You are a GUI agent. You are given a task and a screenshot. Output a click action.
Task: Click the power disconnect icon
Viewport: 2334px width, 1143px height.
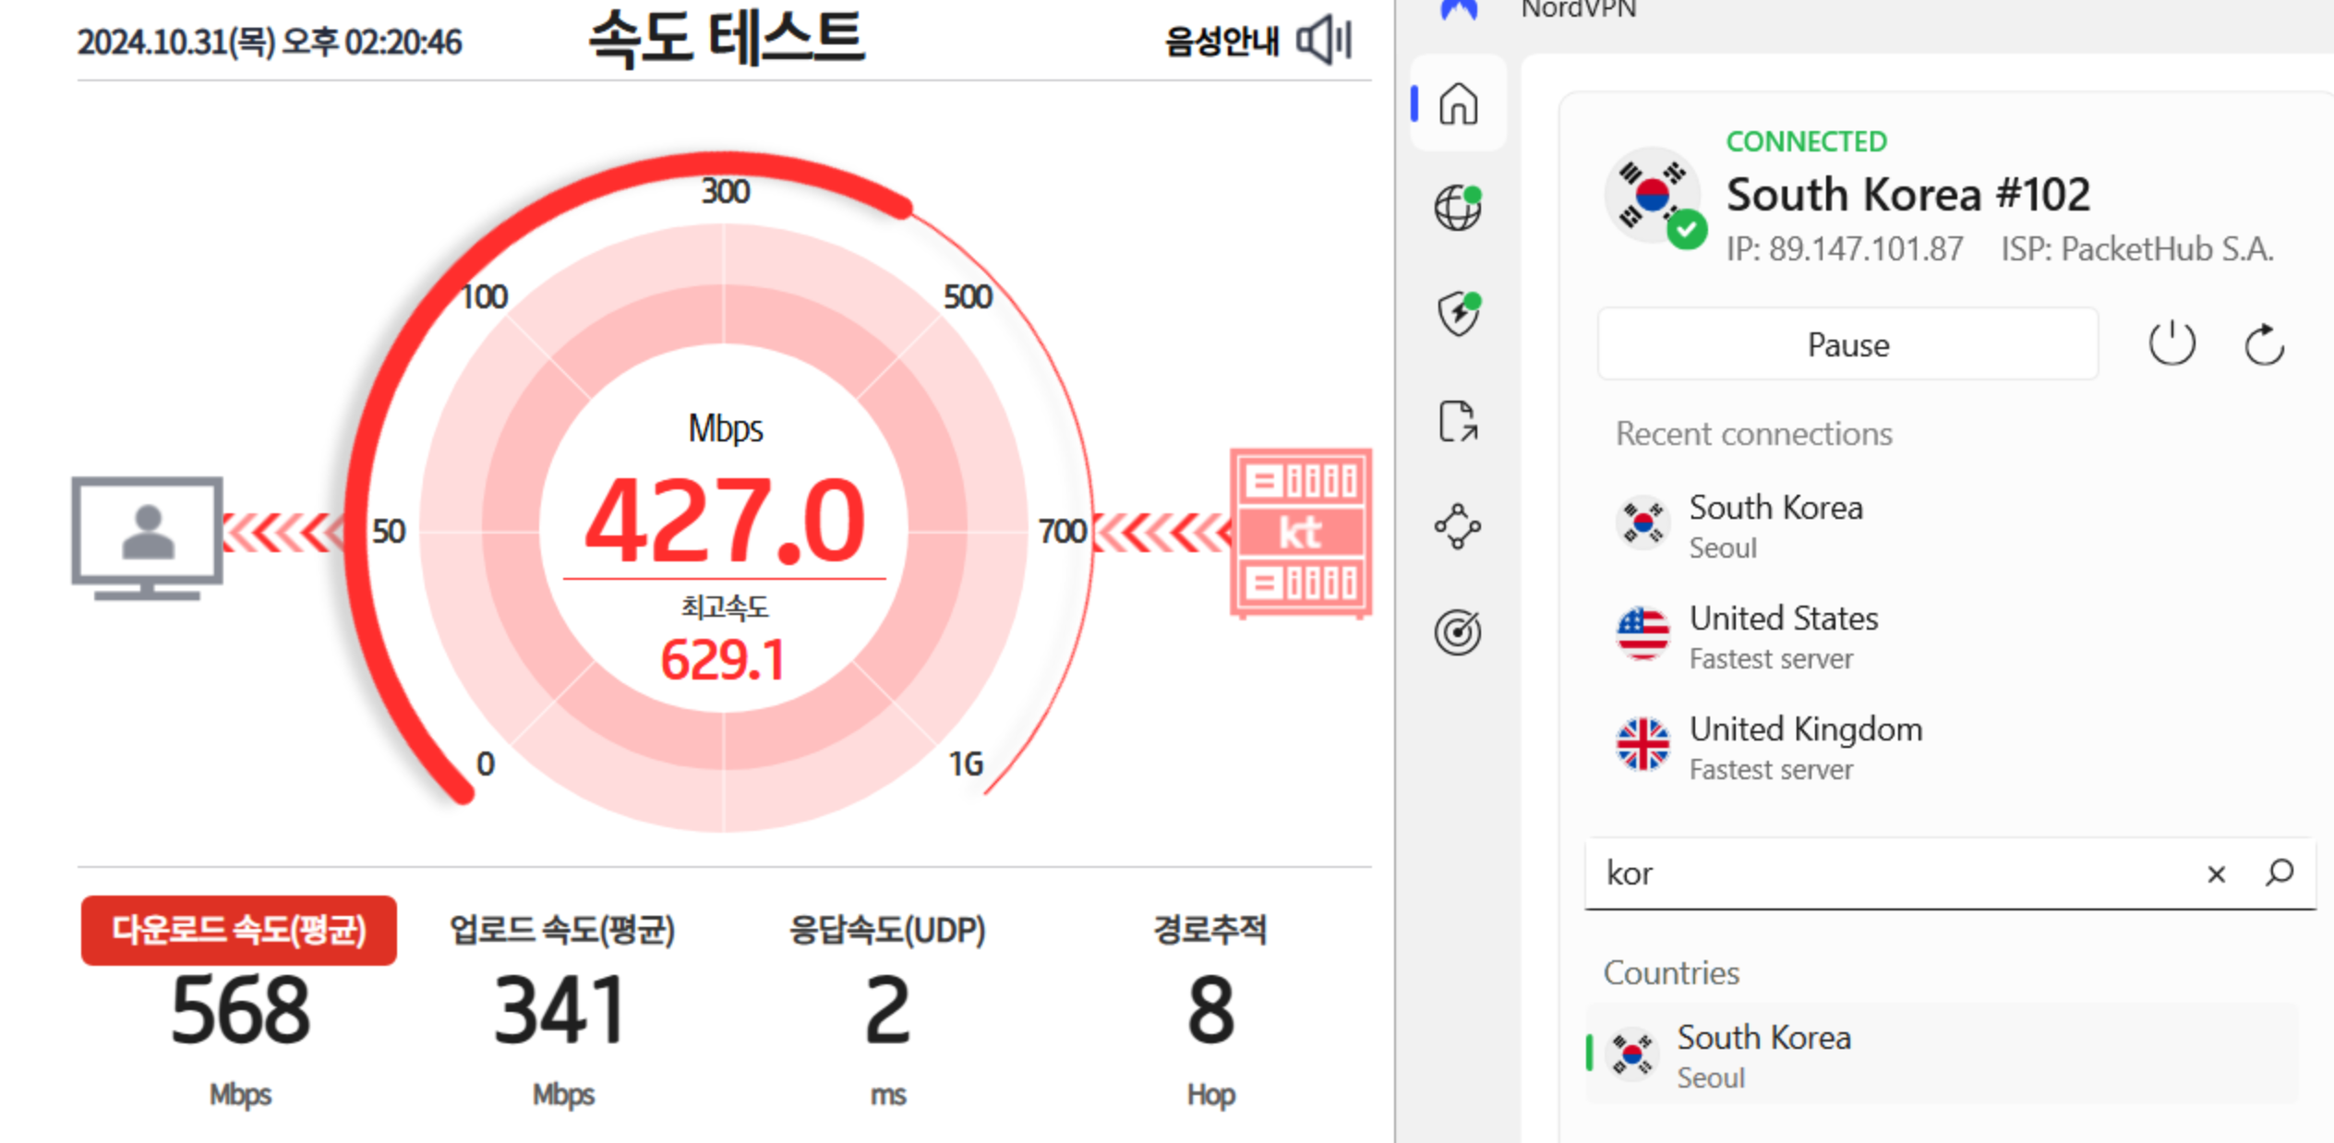click(x=2172, y=344)
